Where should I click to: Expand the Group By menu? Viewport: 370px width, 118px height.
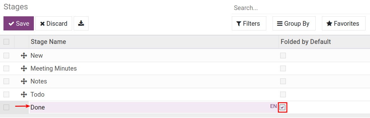click(x=294, y=24)
